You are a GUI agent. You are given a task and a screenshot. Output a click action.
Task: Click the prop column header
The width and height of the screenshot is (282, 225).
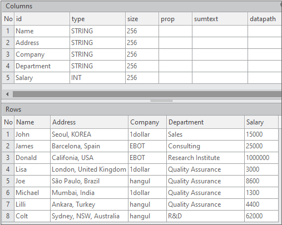[175, 19]
